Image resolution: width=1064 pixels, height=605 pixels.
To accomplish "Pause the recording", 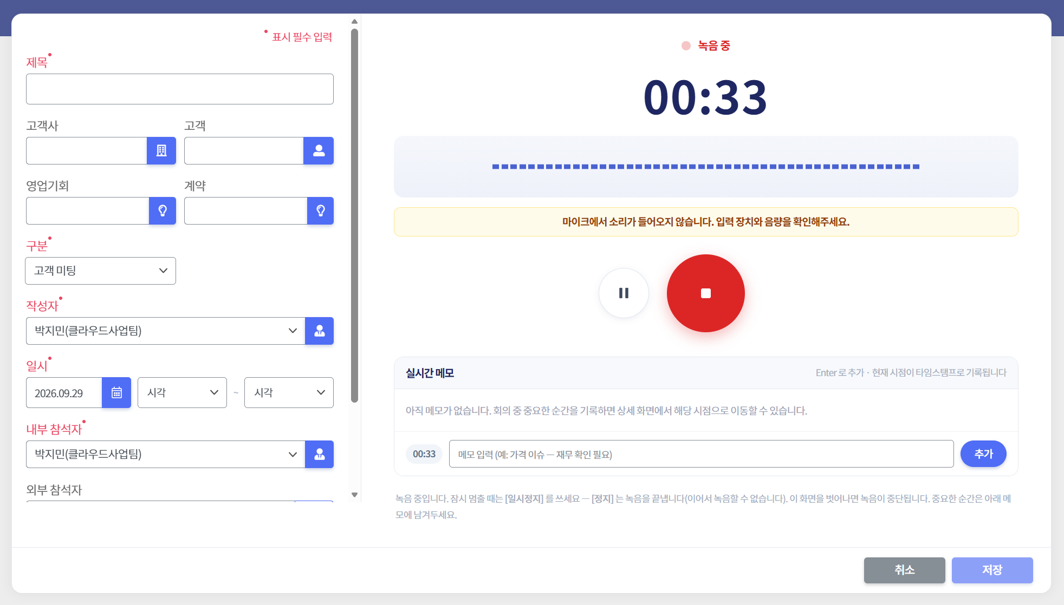I will (x=624, y=293).
